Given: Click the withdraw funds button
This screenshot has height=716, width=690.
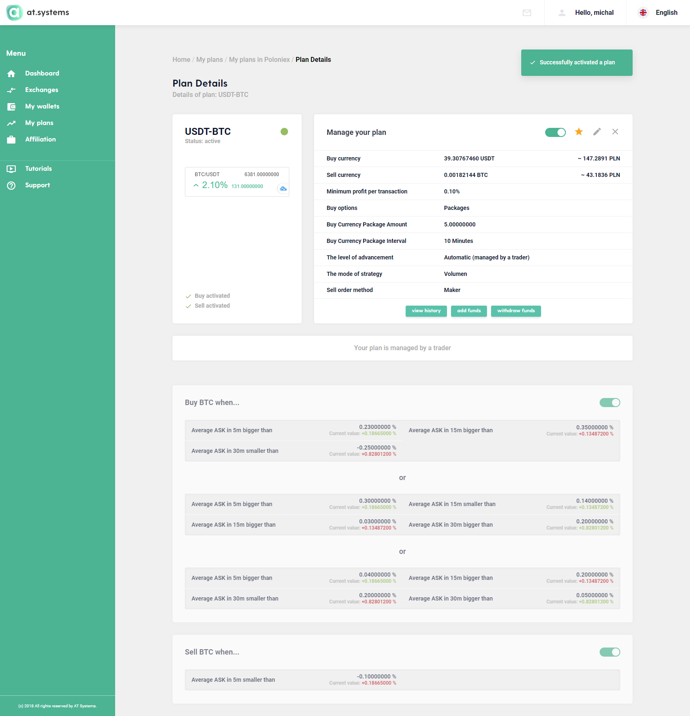Looking at the screenshot, I should click(516, 311).
